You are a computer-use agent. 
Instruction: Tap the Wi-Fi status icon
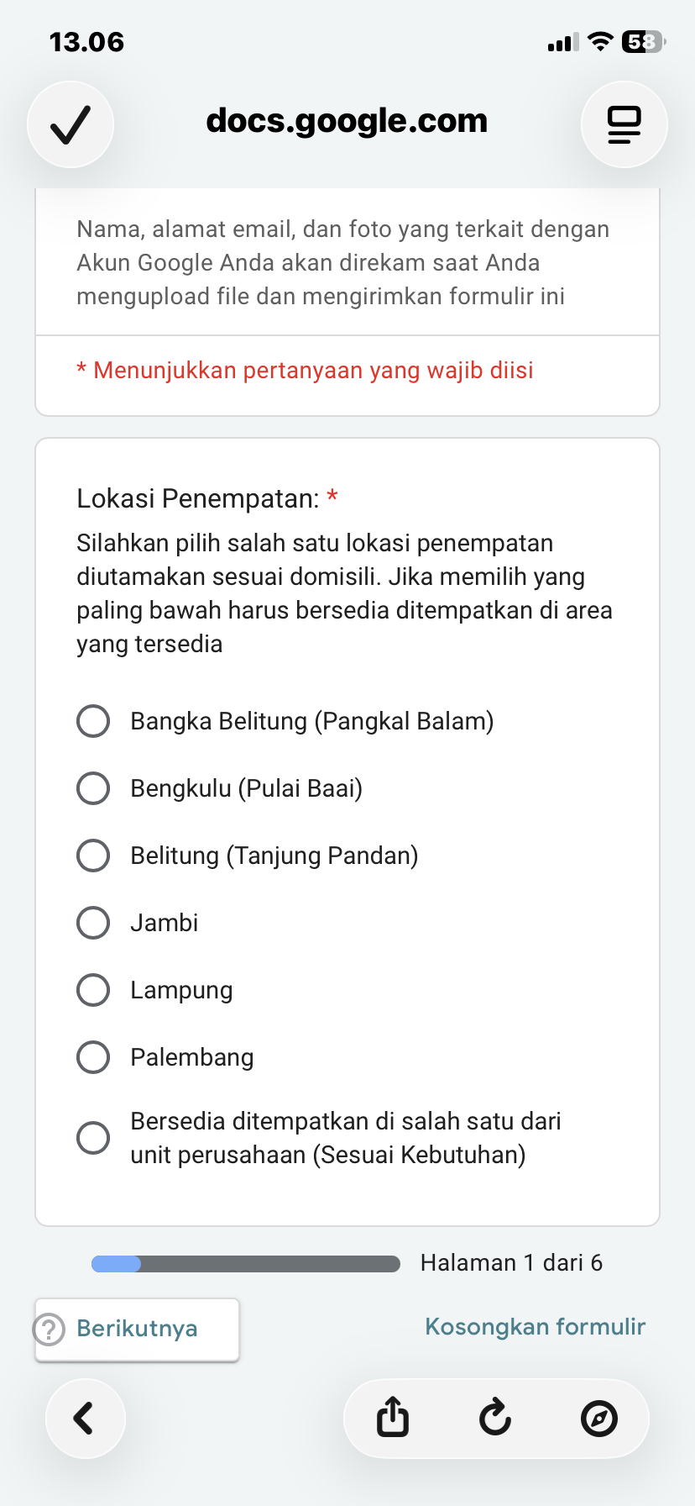(600, 42)
